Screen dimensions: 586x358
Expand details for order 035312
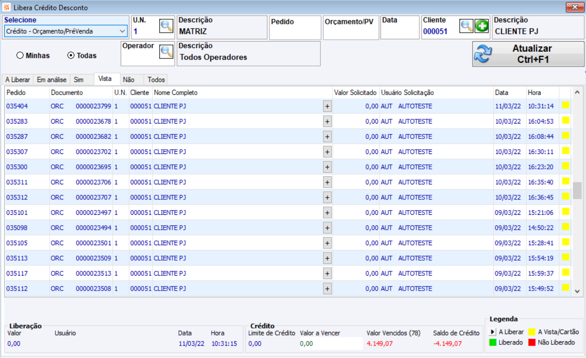tap(327, 197)
